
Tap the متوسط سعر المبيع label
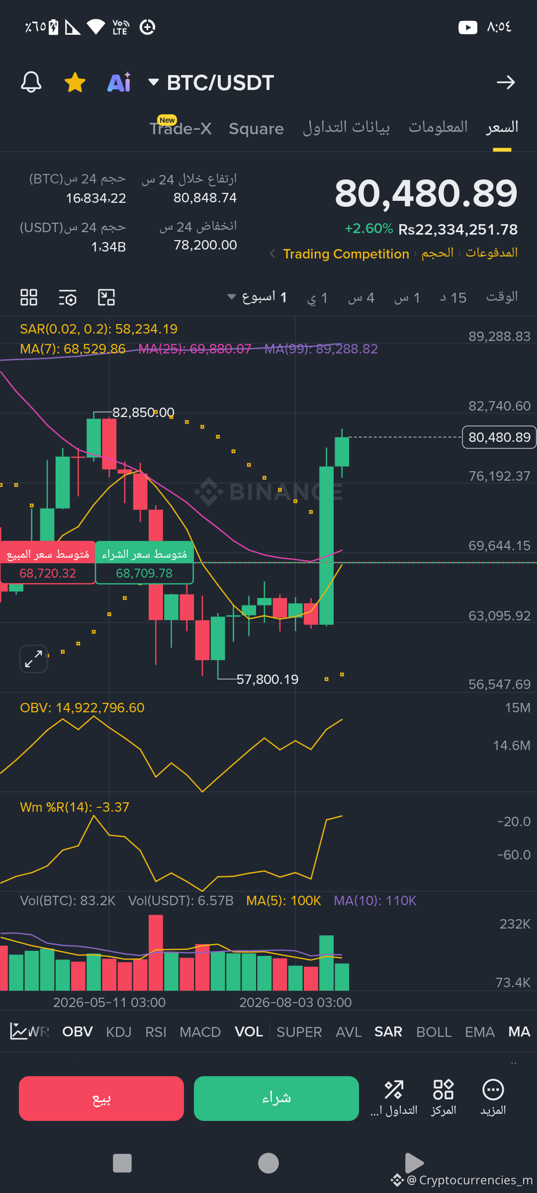pos(48,563)
